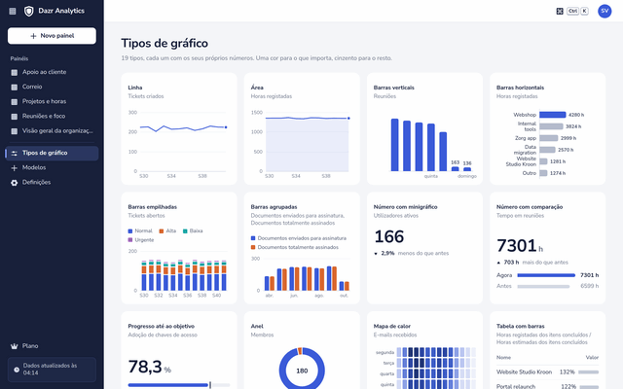Image resolution: width=623 pixels, height=389 pixels.
Task: Click the segunda row in Mapa de calor
Action: 425,352
